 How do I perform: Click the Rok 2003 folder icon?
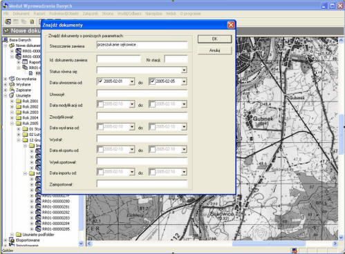(19, 112)
